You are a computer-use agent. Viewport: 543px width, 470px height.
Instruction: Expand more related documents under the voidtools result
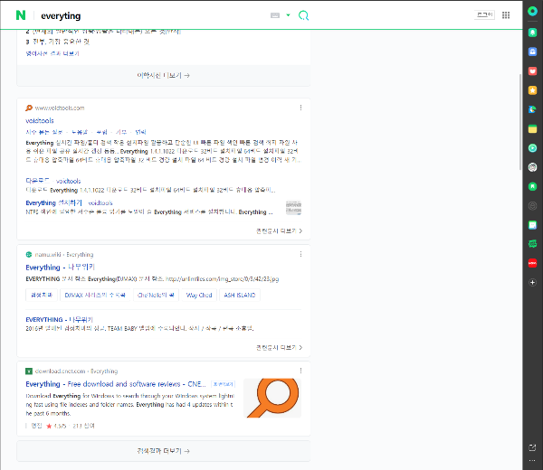pyautogui.click(x=279, y=231)
